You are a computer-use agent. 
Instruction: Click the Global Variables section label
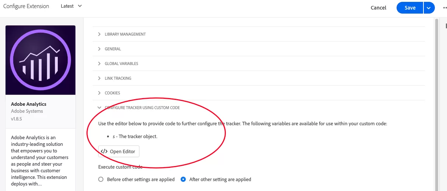coord(121,64)
